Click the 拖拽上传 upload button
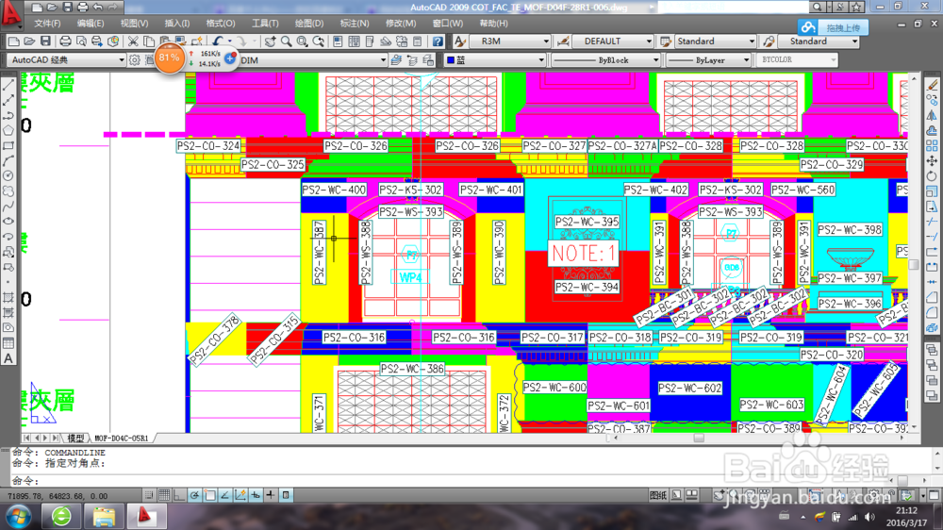 click(833, 27)
